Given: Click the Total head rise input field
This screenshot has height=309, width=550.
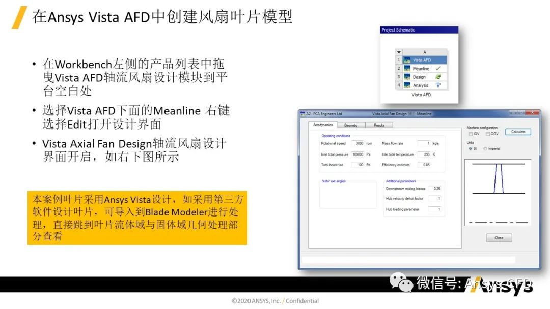Looking at the screenshot, I should tap(358, 165).
